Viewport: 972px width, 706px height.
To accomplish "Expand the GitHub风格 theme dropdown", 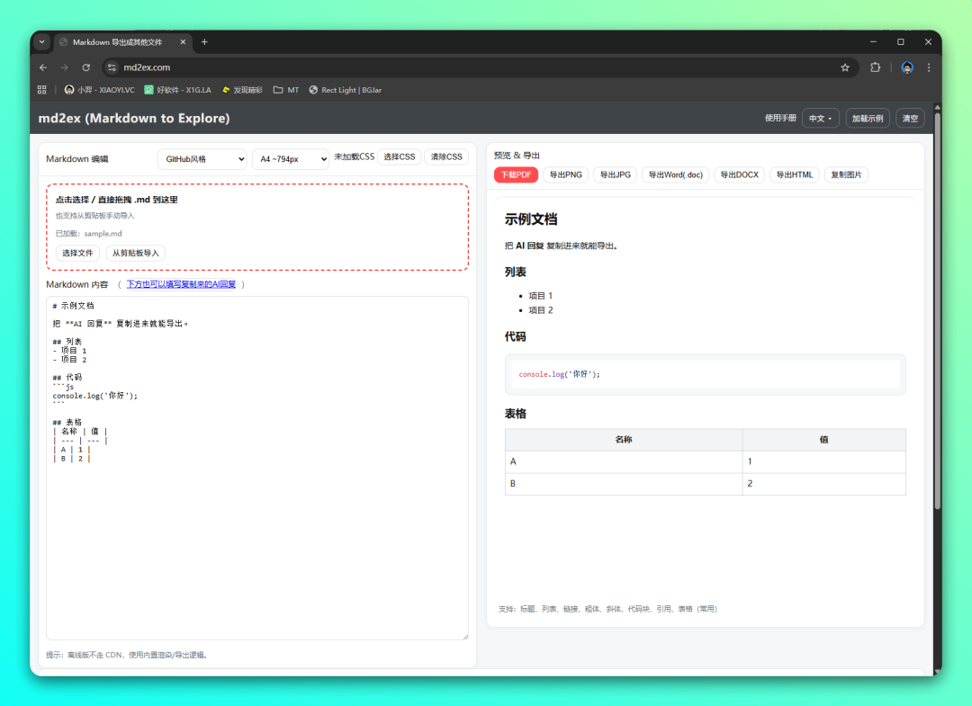I will (x=202, y=159).
